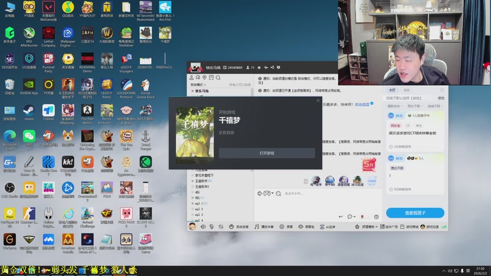Click the location pin icon above channel list
The height and width of the screenshot is (276, 491).
204,78
